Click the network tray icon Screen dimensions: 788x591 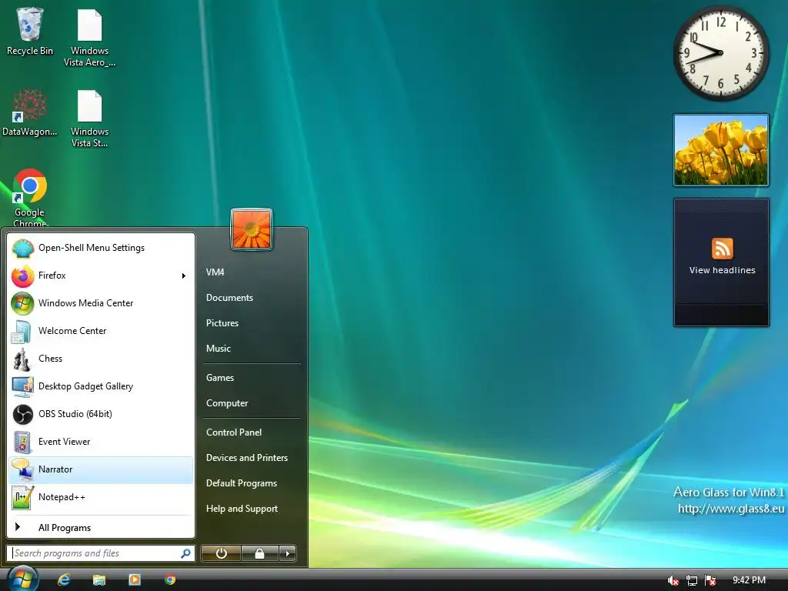pos(692,580)
